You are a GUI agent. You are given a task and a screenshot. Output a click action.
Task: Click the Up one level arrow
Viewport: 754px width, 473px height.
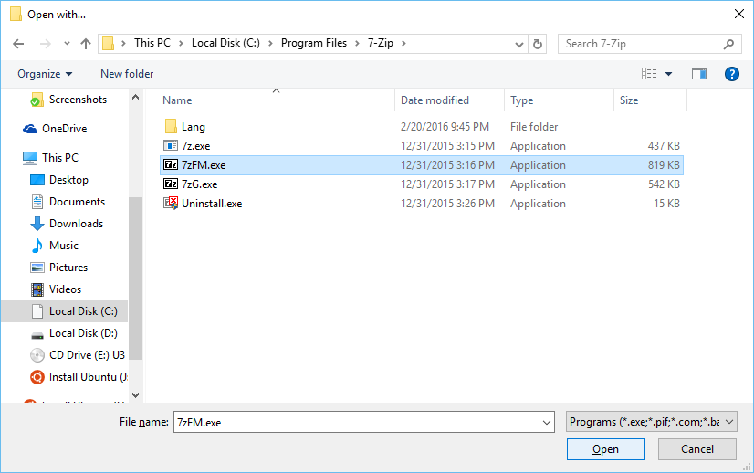pos(86,44)
